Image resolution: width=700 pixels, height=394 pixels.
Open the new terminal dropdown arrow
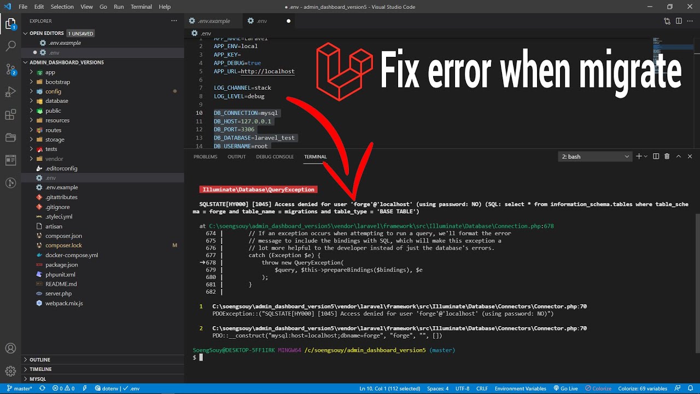point(646,157)
